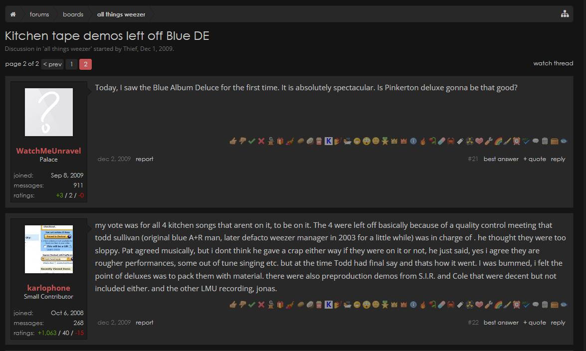Viewport: 586px width, 351px height.
Task: Open karlophone's avatar thumbnail
Action: tap(49, 249)
